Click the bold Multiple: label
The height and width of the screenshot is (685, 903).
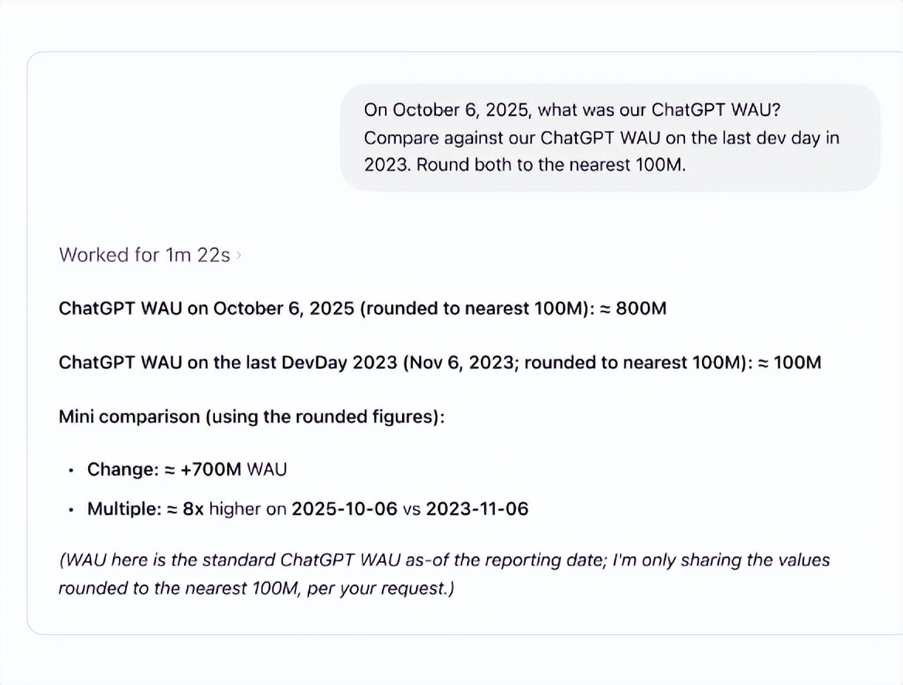tap(124, 509)
